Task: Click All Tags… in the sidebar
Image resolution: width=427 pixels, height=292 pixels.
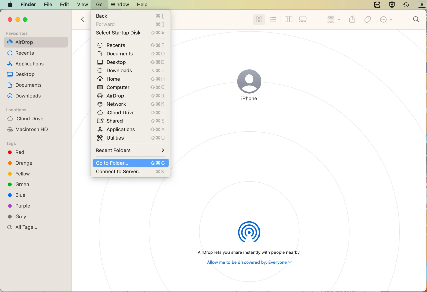Action: click(x=26, y=227)
